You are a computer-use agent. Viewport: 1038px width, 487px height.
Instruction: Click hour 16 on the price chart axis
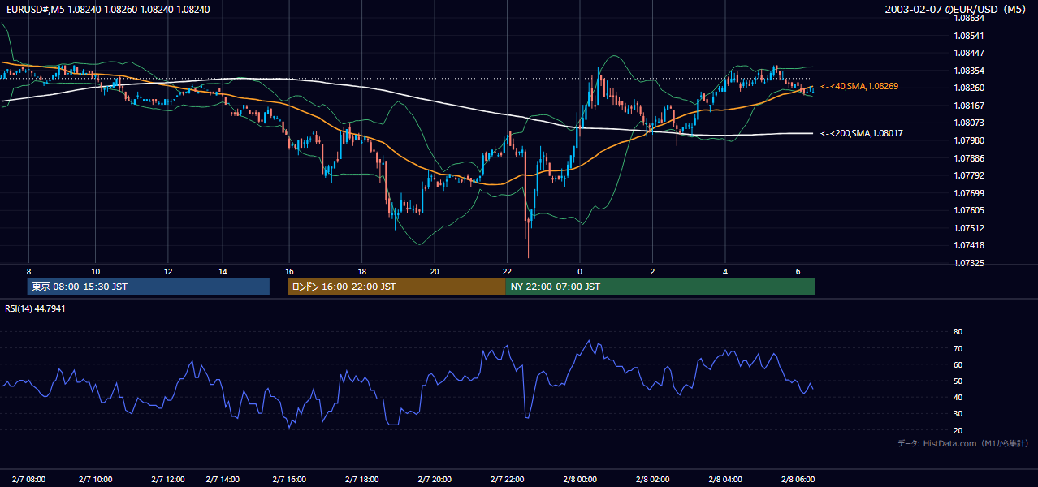(x=288, y=271)
